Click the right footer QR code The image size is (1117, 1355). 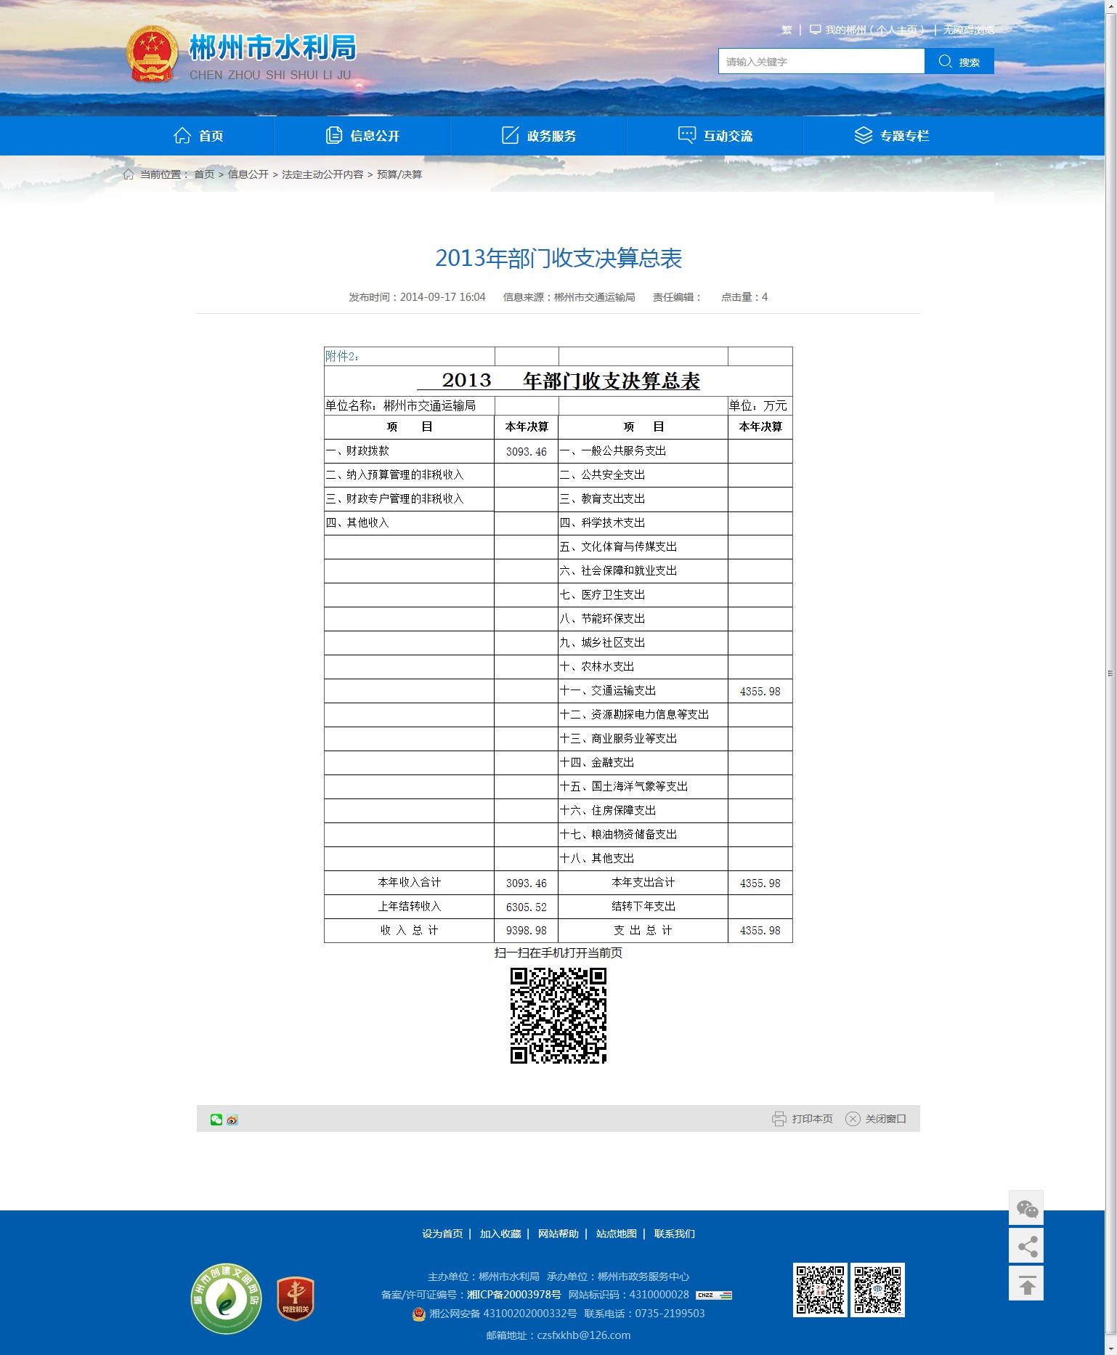coord(878,1290)
